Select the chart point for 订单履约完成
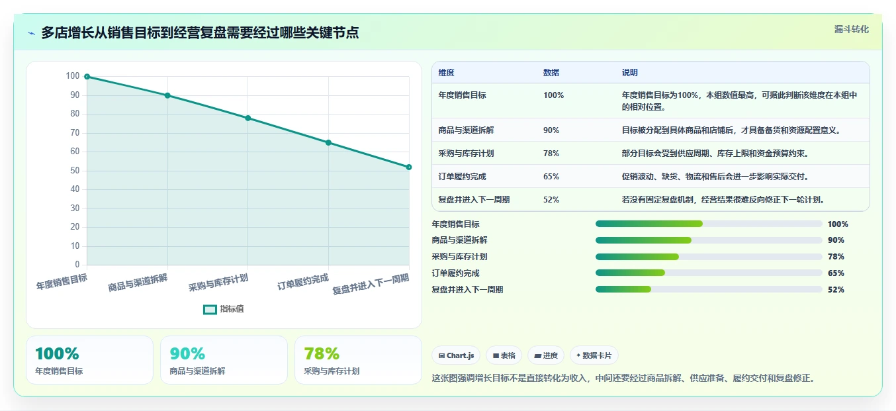This screenshot has width=896, height=411. pyautogui.click(x=328, y=142)
